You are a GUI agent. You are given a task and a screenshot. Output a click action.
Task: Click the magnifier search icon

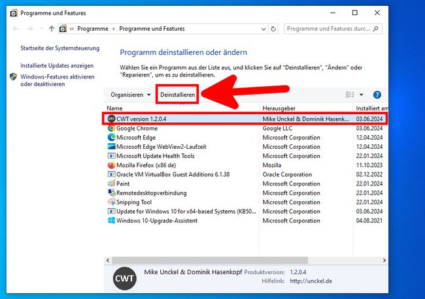click(x=375, y=29)
